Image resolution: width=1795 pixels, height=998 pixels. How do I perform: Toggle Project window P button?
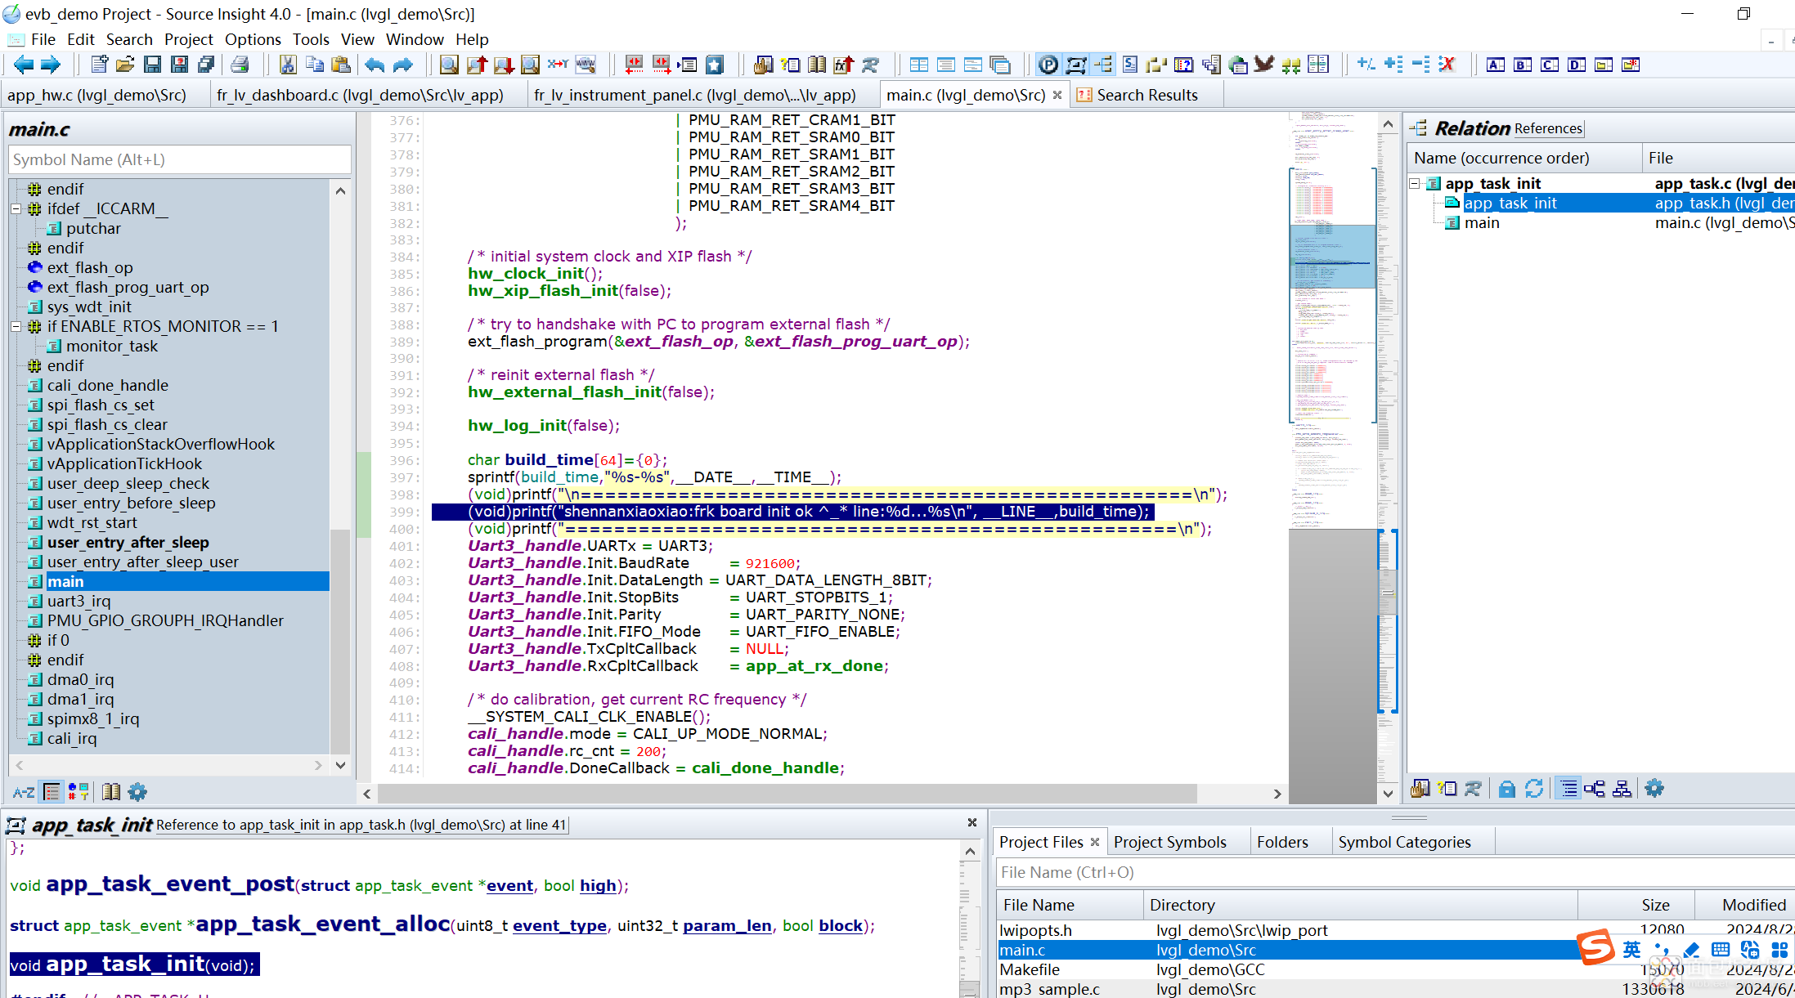pyautogui.click(x=1048, y=65)
